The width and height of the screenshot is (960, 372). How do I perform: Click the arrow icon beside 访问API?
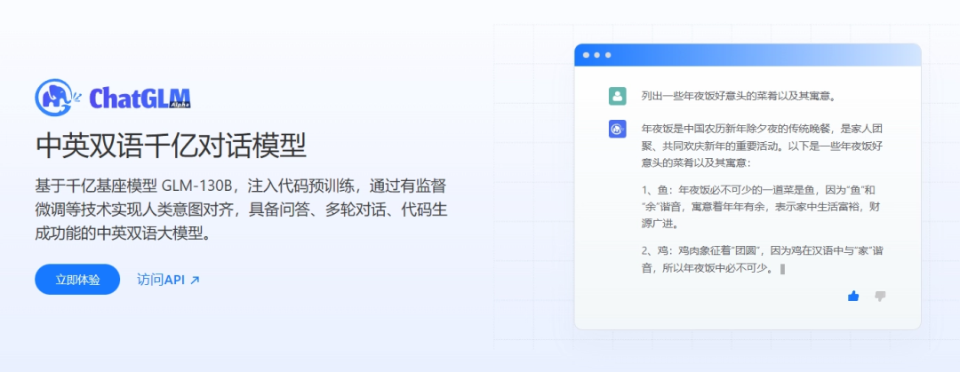coord(196,280)
